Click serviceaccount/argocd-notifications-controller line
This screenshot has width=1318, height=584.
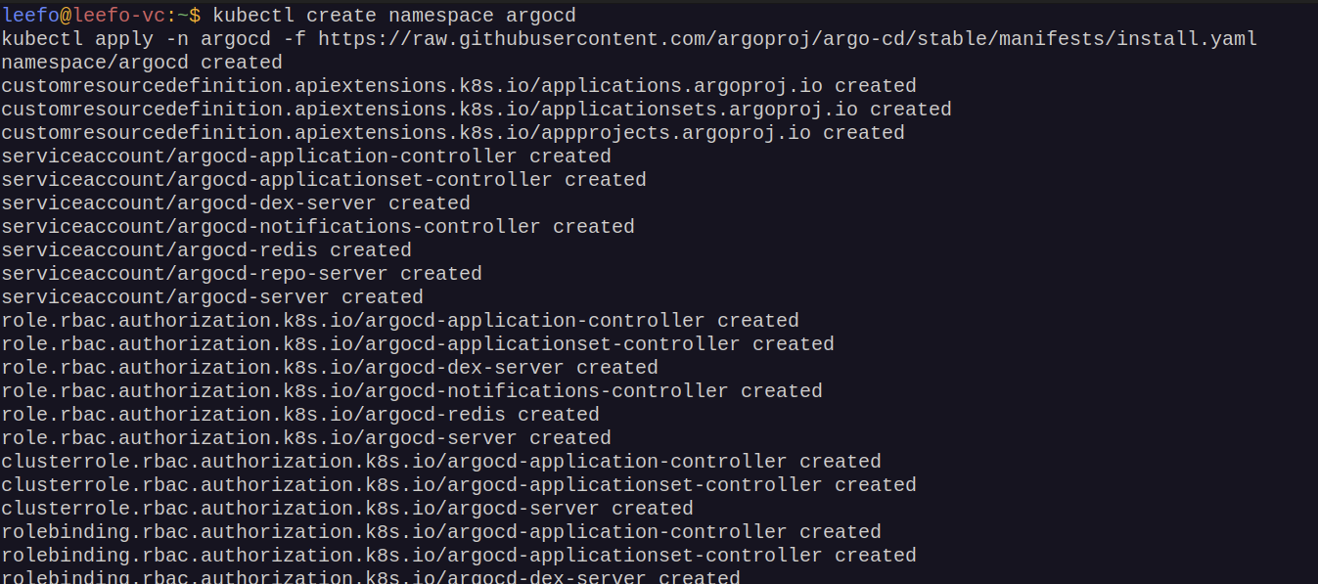318,227
